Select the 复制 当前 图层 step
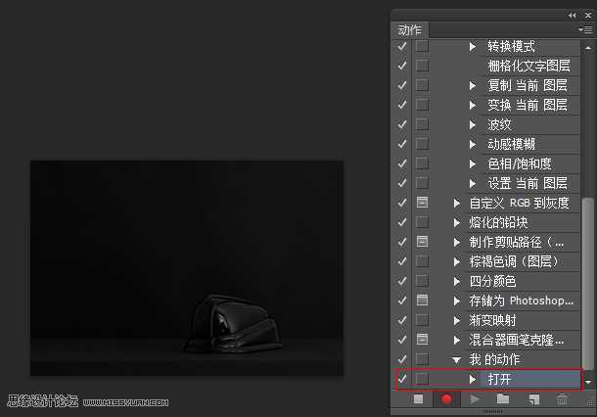597x417 pixels. (x=528, y=85)
